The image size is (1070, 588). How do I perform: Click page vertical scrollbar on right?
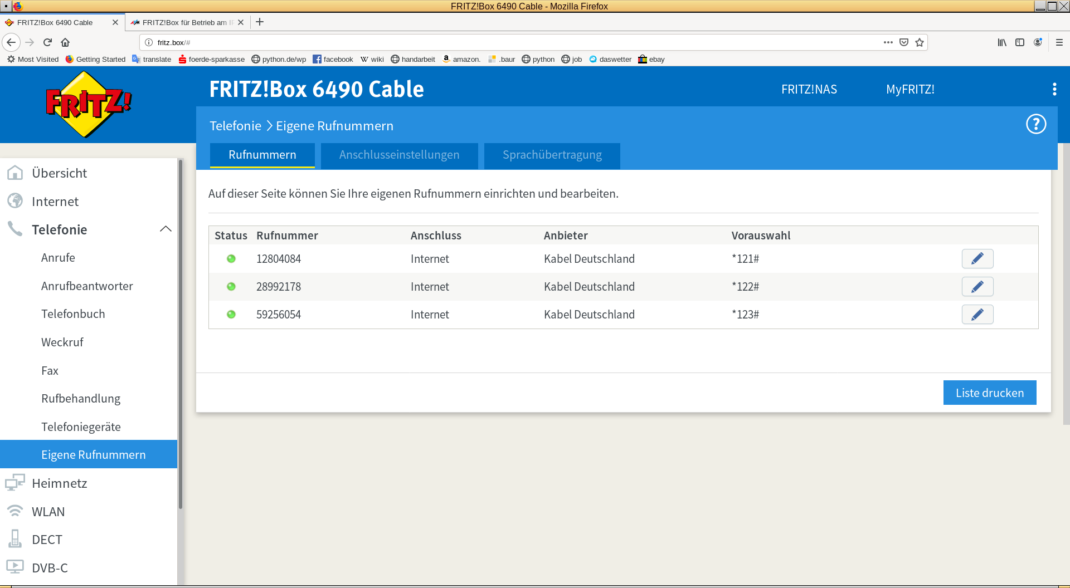1066,284
